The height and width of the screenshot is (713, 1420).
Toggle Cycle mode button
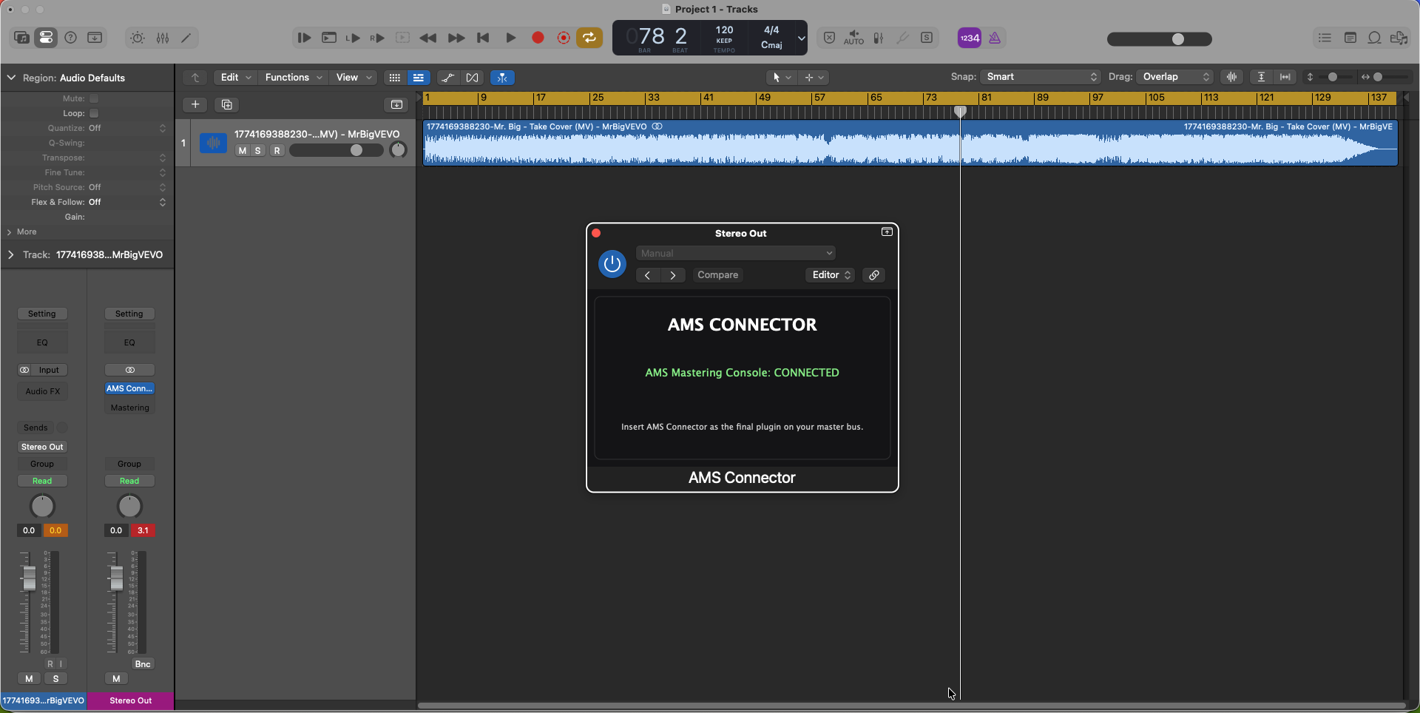click(x=589, y=38)
